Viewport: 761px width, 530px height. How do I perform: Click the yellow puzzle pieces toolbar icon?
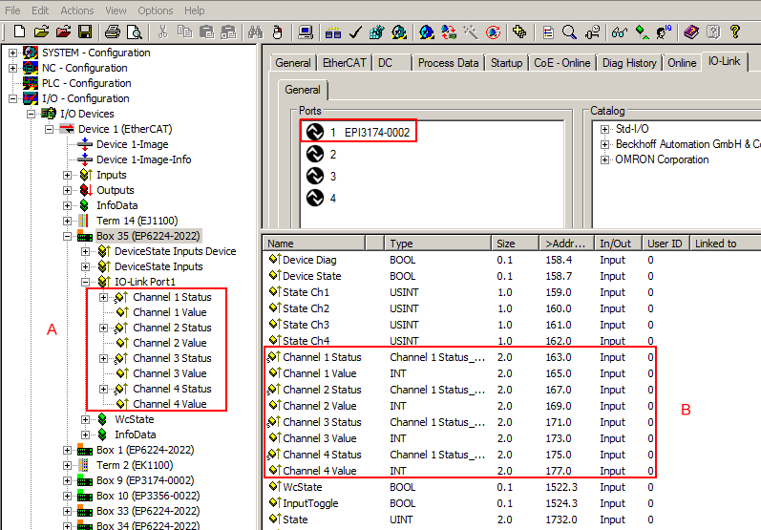pyautogui.click(x=519, y=32)
